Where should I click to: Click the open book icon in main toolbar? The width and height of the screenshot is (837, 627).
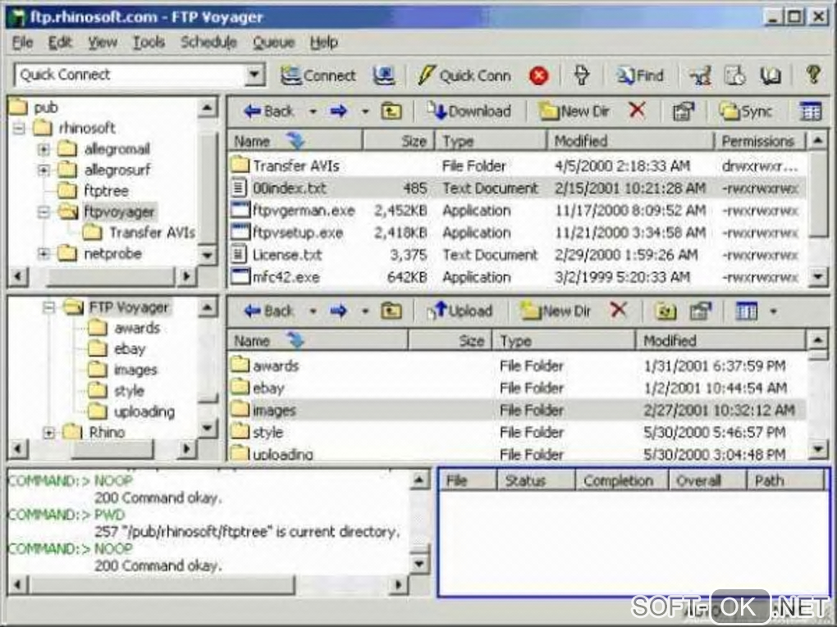click(770, 75)
